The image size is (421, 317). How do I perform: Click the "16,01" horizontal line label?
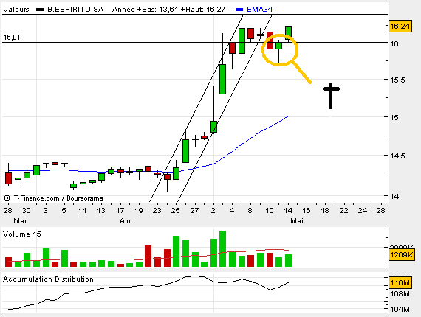coord(12,38)
